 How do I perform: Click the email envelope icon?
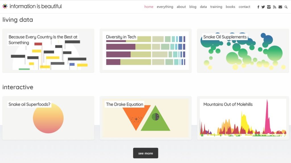[280, 7]
